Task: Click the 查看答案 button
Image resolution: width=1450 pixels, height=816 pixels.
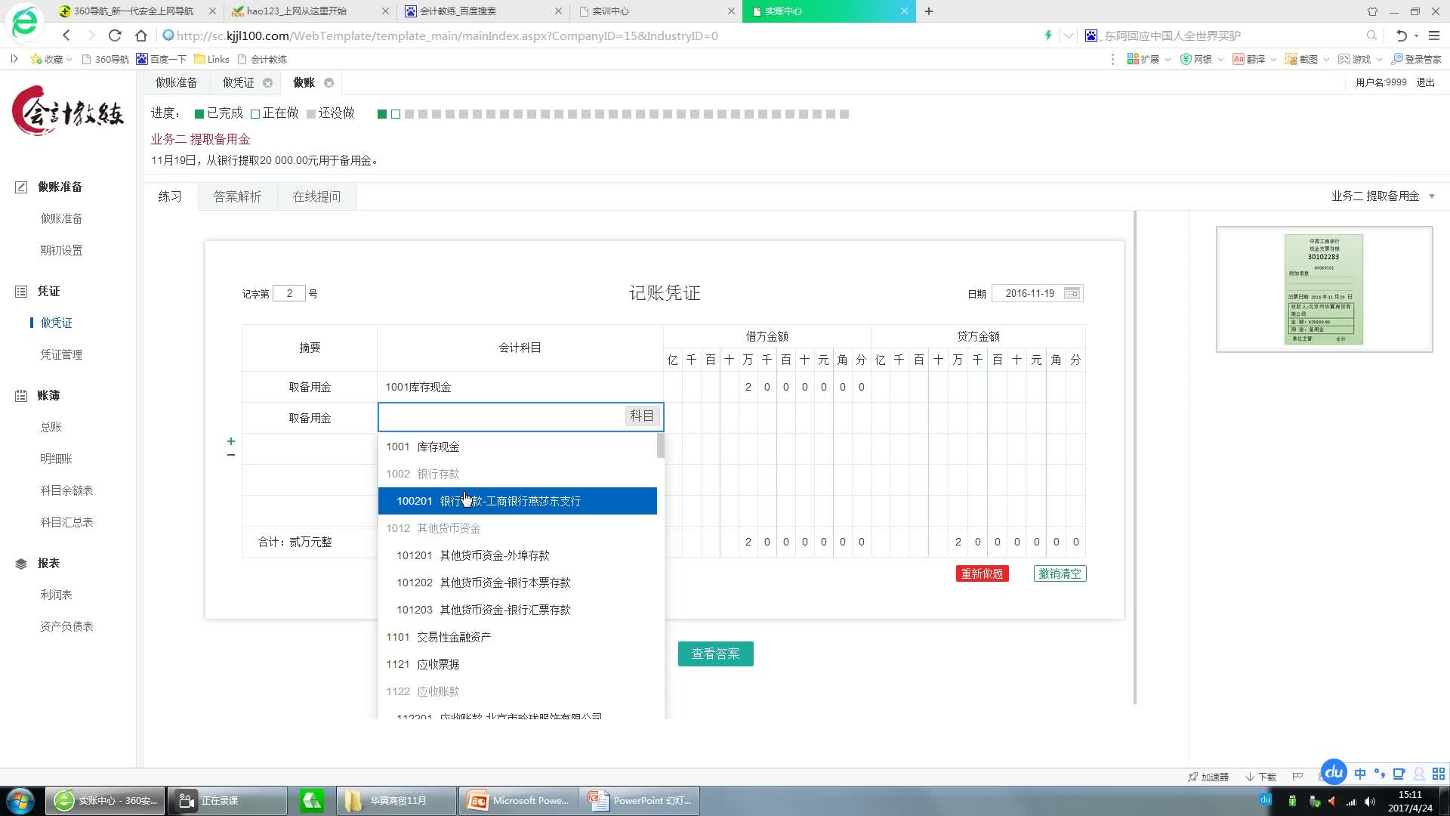Action: pyautogui.click(x=715, y=654)
